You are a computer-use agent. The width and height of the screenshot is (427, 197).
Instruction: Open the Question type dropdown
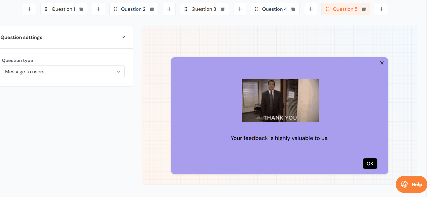63,72
